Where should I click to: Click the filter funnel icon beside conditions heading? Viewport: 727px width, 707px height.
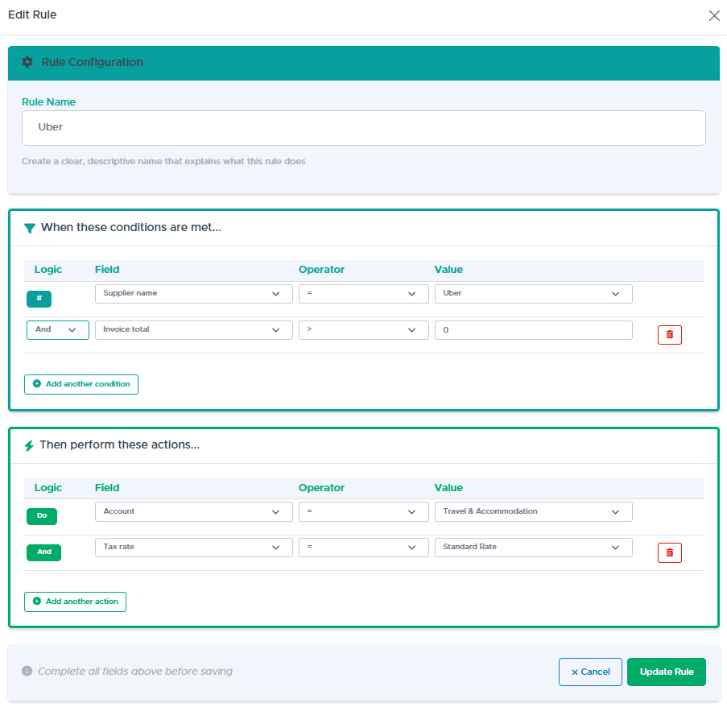[29, 228]
